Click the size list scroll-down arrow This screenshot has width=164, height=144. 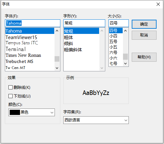tap(125, 64)
